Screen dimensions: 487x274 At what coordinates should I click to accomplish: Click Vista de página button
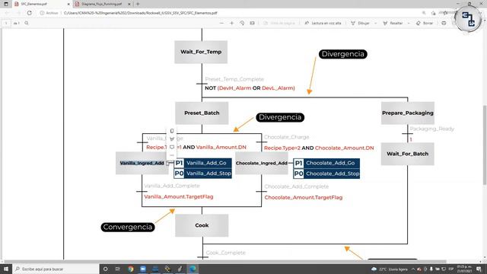click(279, 23)
